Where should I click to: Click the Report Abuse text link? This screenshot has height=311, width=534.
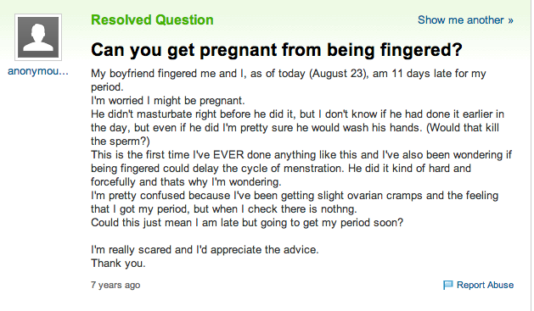coord(485,285)
